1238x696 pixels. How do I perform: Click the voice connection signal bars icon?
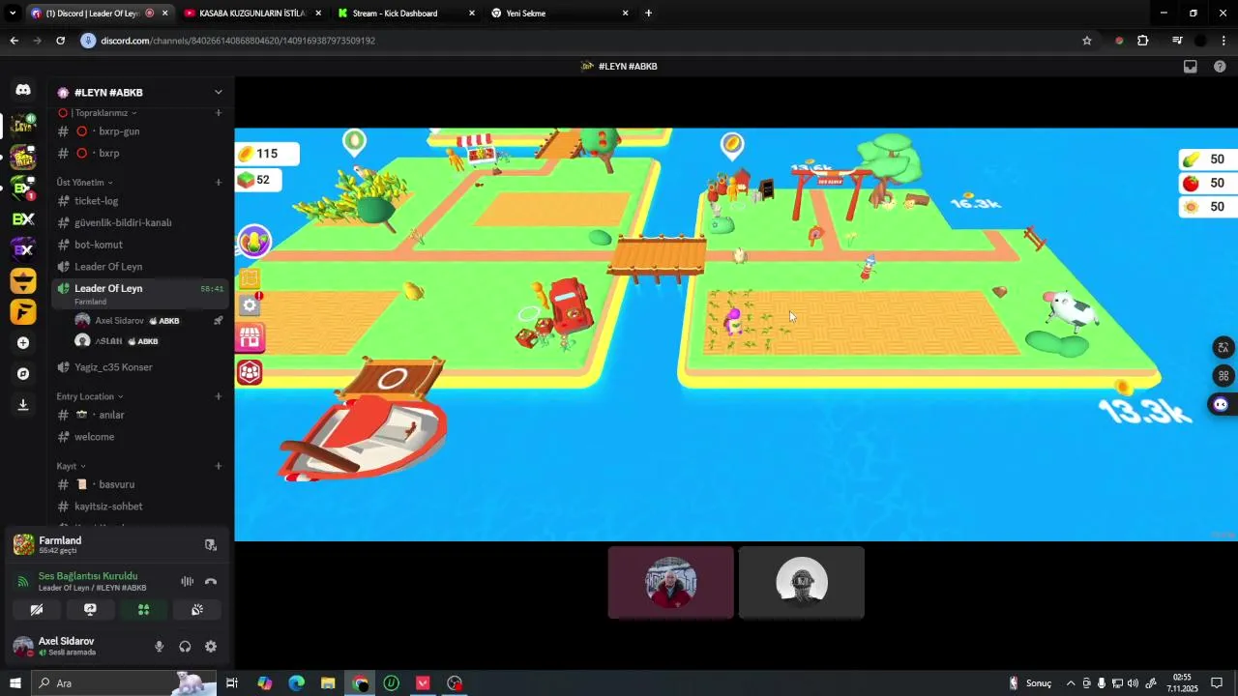tap(23, 582)
